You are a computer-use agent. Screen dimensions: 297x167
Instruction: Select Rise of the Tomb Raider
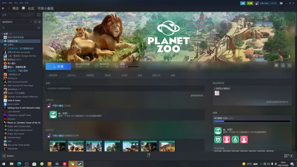click(19, 145)
